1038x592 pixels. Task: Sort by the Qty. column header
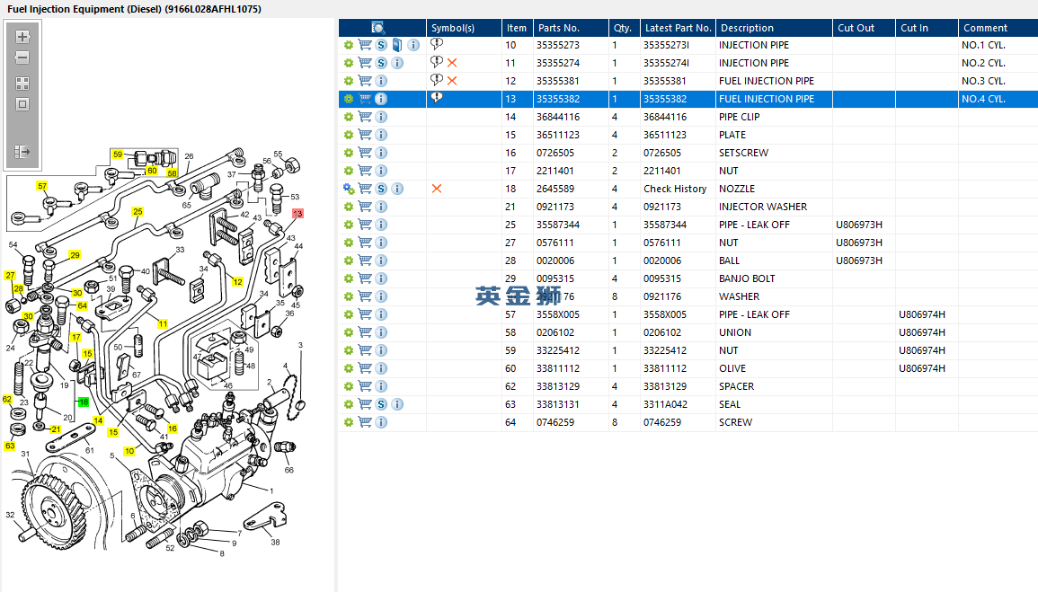(x=625, y=28)
